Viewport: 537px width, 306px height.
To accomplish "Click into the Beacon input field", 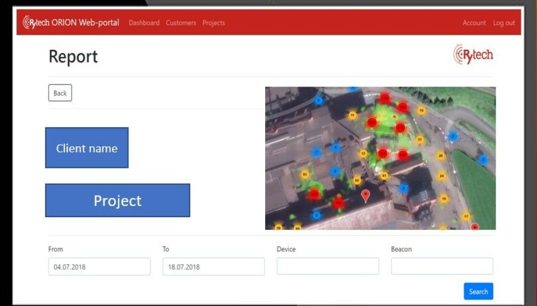I will click(x=442, y=266).
